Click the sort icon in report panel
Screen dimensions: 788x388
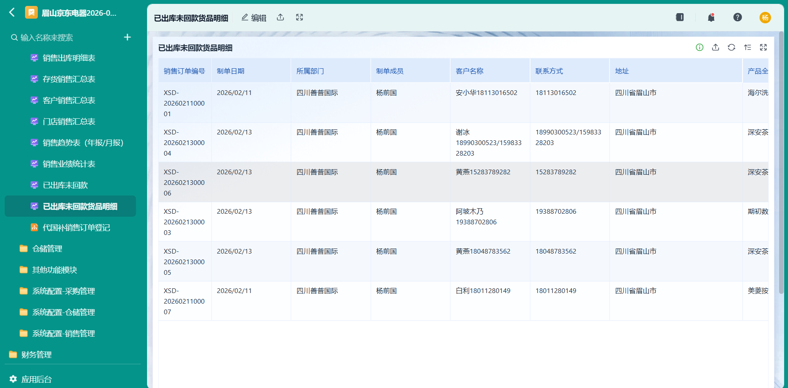coord(748,47)
